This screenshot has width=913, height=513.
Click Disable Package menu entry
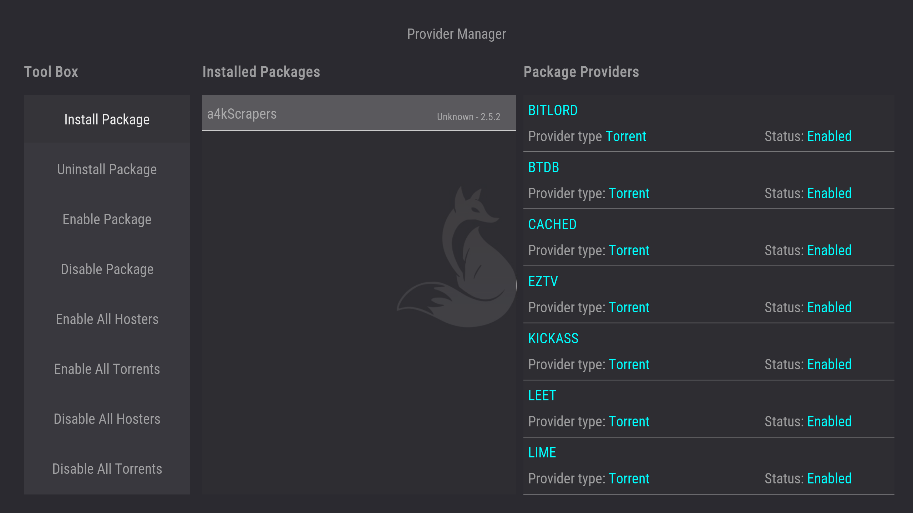(107, 269)
